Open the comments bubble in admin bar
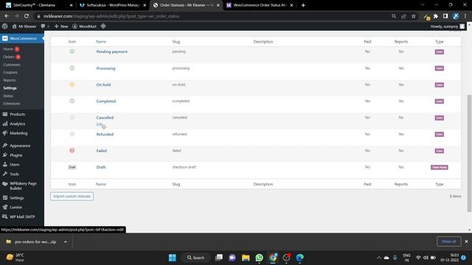The width and height of the screenshot is (472, 265). pos(43,26)
